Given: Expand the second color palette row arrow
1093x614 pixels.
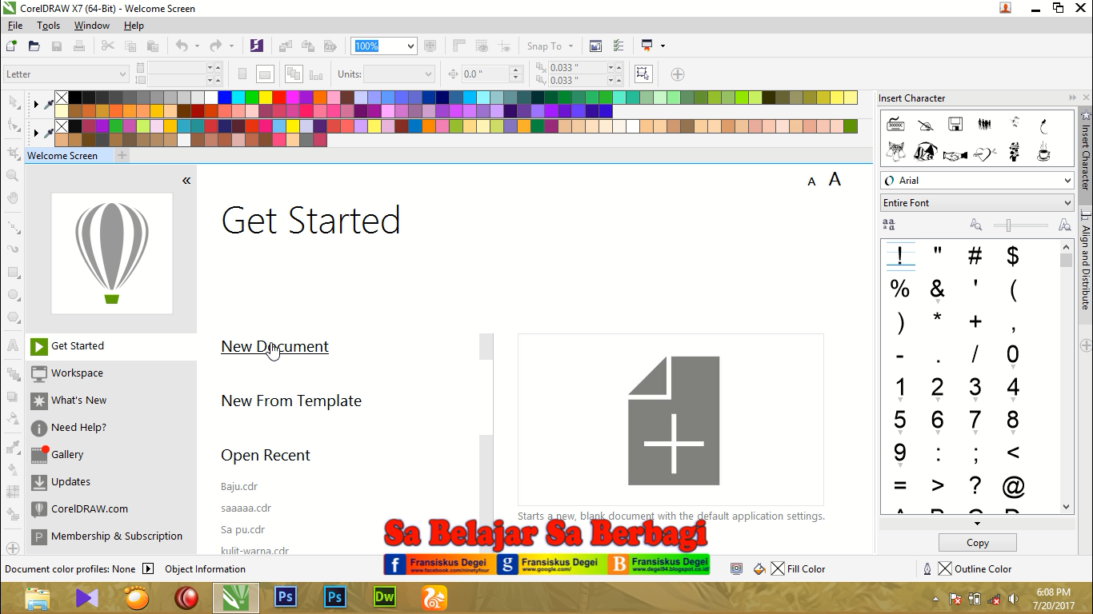Looking at the screenshot, I should 36,133.
